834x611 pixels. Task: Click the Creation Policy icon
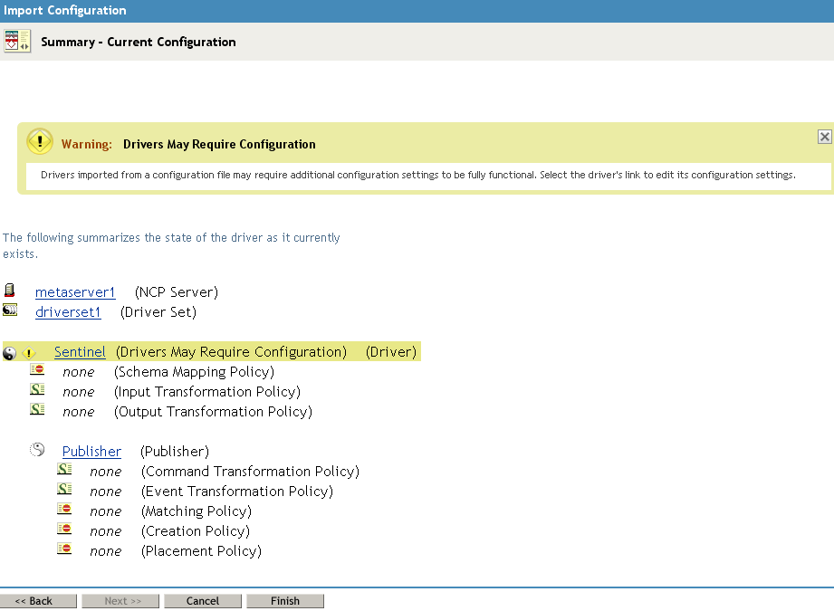pyautogui.click(x=64, y=529)
